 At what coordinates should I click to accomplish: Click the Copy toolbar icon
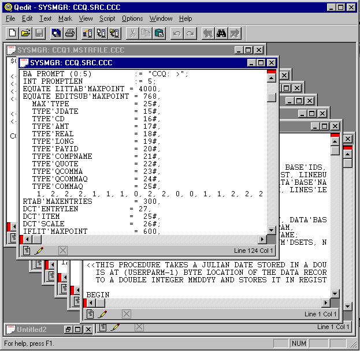(146, 33)
